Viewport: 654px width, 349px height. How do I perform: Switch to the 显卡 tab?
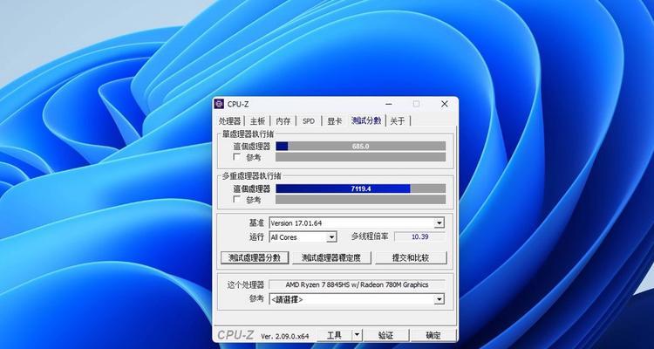[x=335, y=121]
